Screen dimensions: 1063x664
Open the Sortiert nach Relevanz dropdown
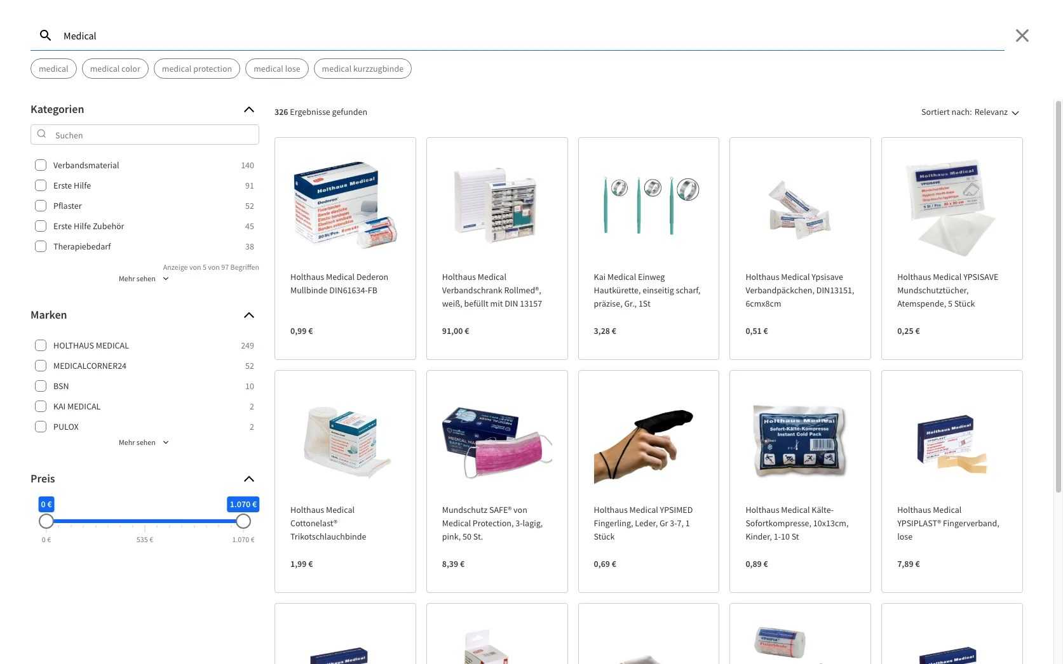click(x=970, y=112)
